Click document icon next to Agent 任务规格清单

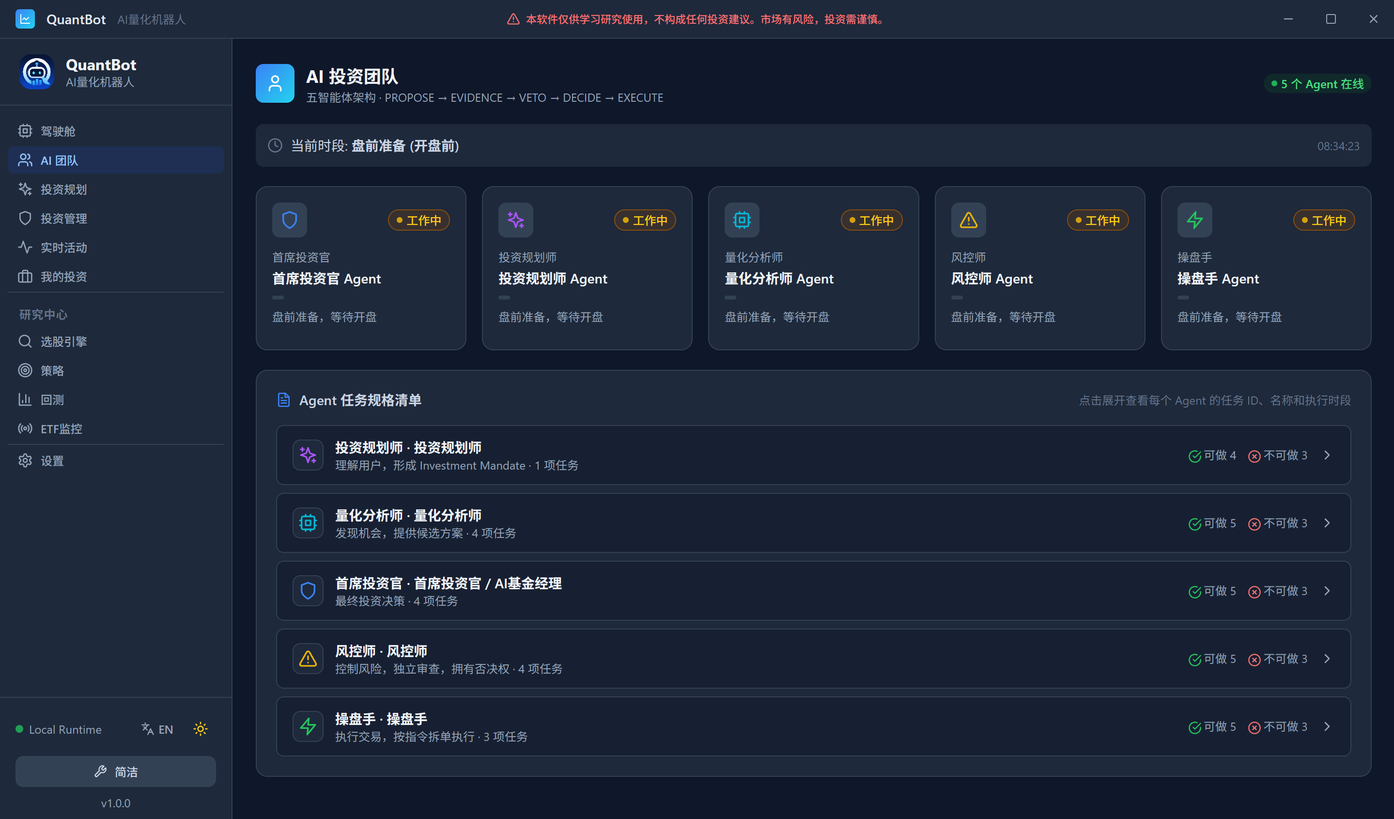tap(283, 399)
